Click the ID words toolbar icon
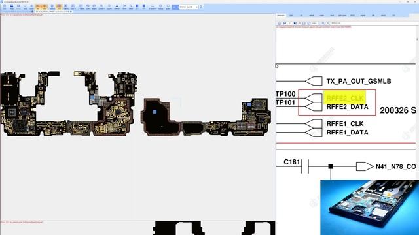 click(153, 7)
